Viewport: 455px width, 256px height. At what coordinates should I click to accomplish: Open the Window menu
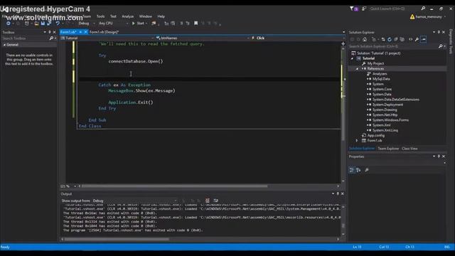point(145,16)
